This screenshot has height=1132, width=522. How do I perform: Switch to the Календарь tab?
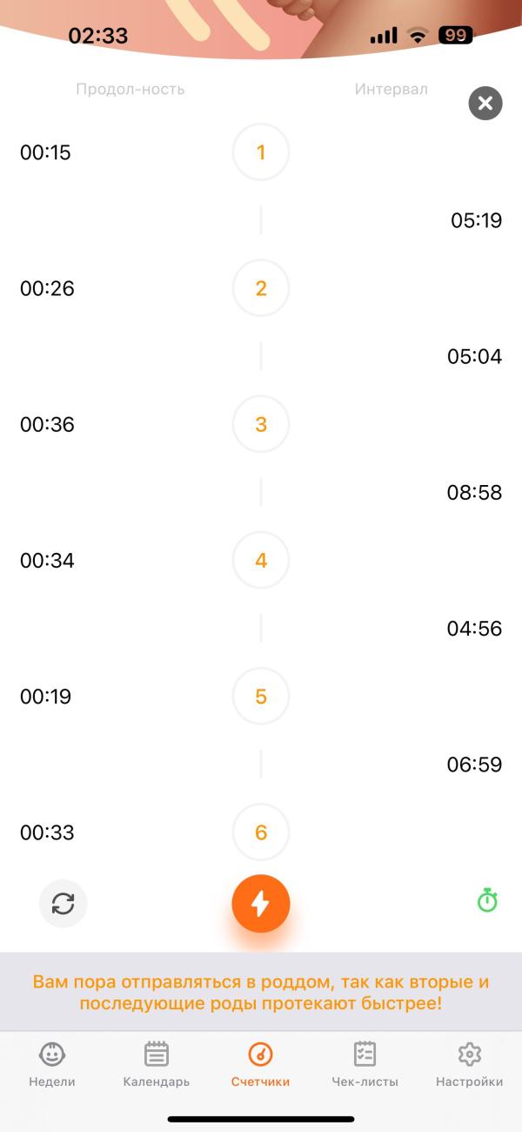click(157, 1066)
